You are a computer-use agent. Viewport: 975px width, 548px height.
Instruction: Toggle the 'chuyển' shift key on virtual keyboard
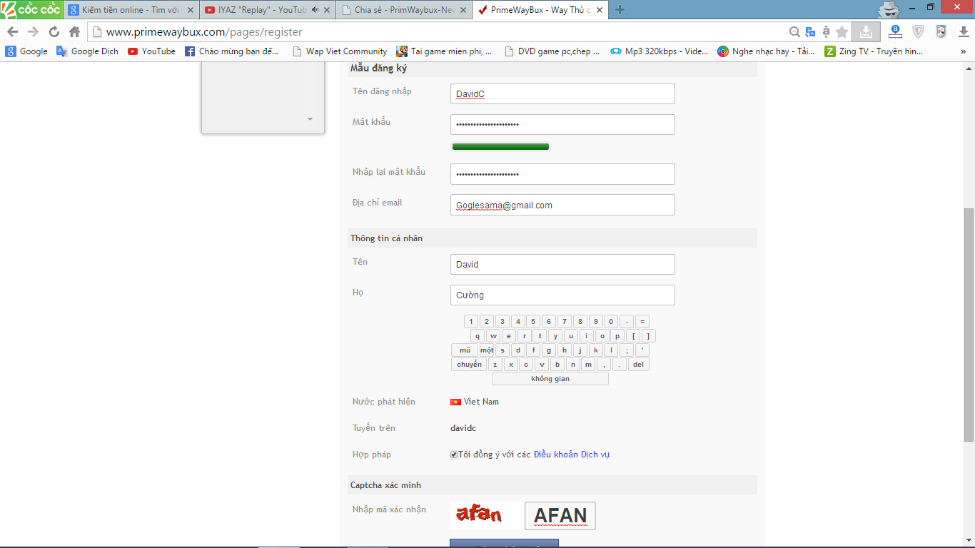click(x=469, y=365)
